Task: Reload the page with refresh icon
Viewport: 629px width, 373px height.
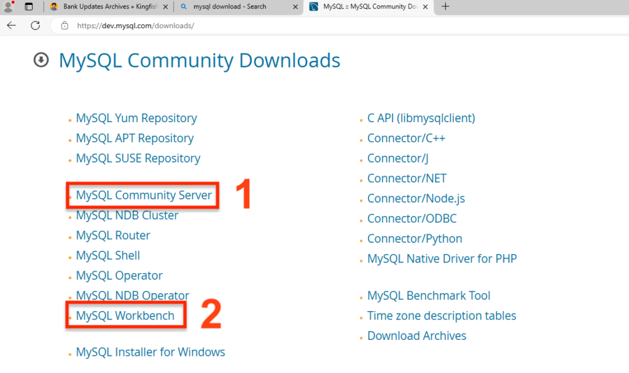Action: tap(35, 26)
